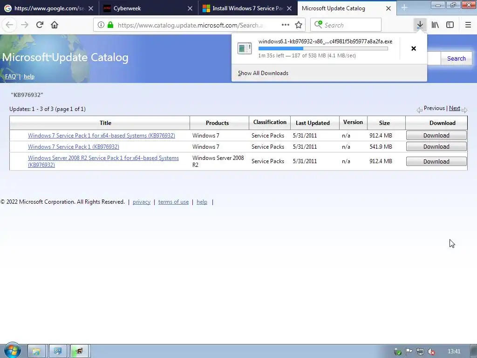Open the header help link

29,76
